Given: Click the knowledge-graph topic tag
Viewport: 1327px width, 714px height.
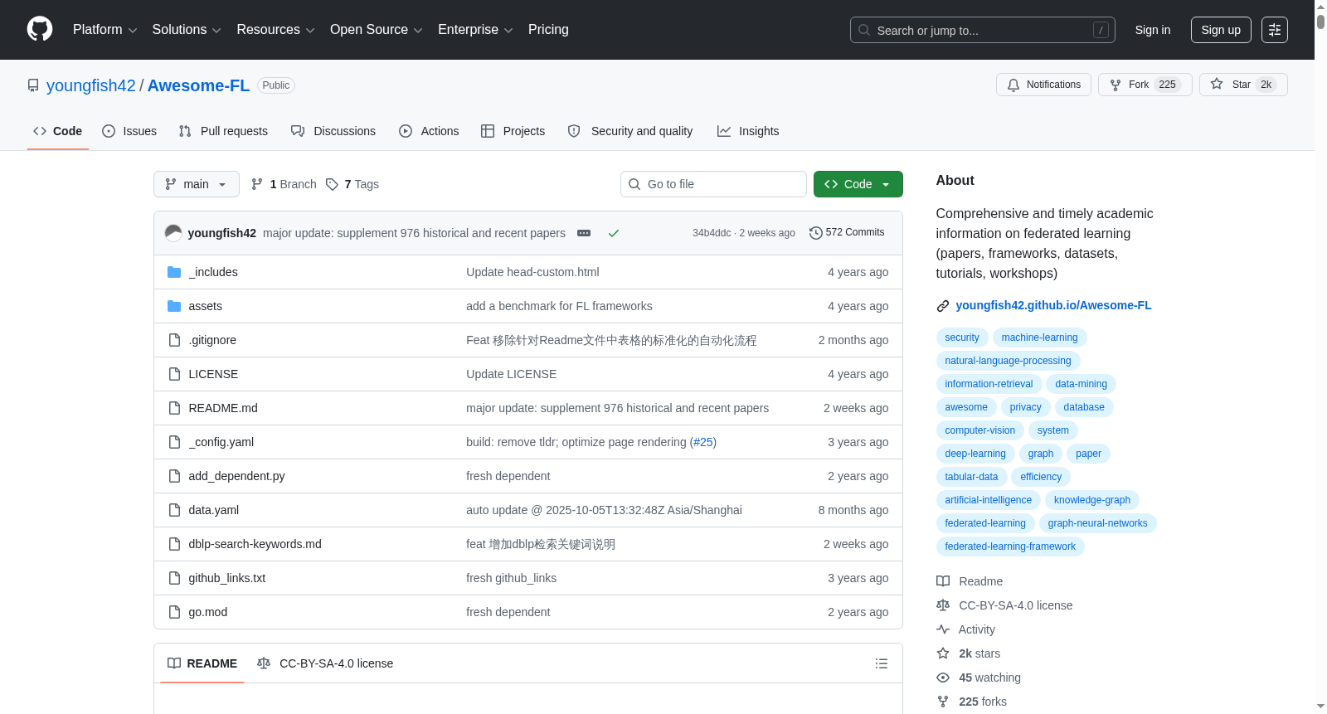Looking at the screenshot, I should point(1092,500).
